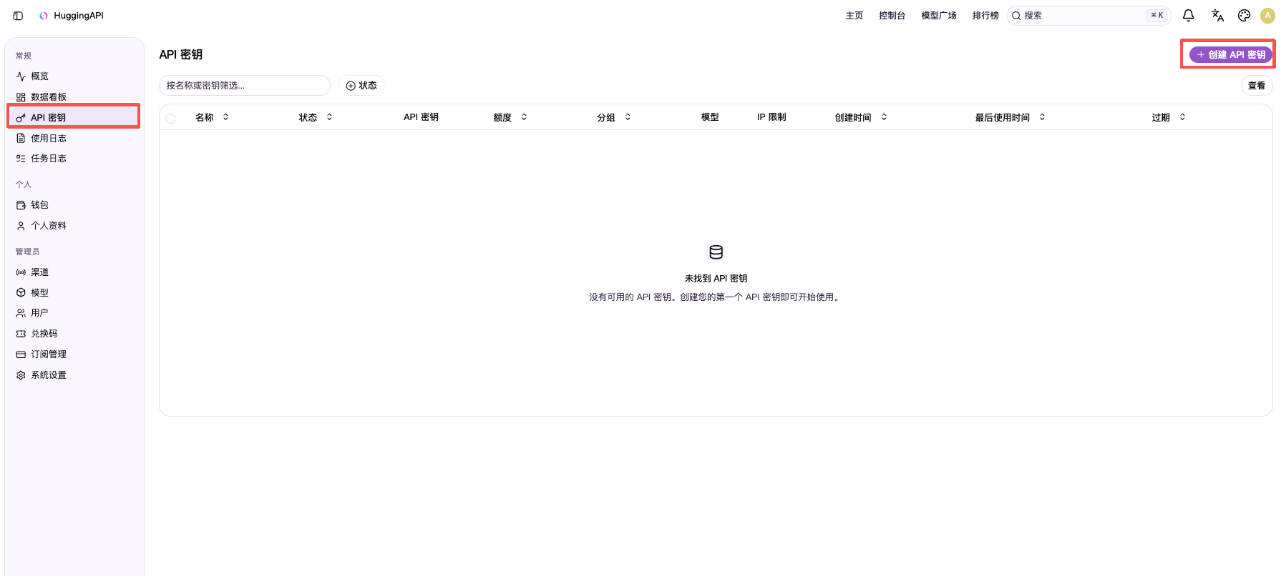Open 渠道 sidebar link

click(x=74, y=272)
